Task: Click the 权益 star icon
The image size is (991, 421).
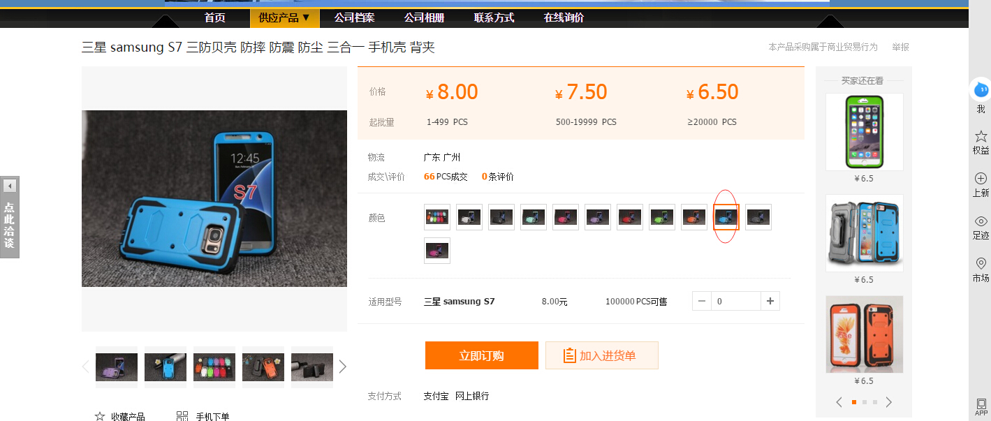Action: (981, 136)
